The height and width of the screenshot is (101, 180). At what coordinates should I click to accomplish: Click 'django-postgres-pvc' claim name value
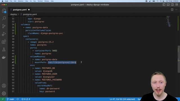(52, 33)
